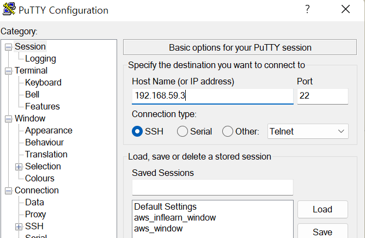The width and height of the screenshot is (365, 238).
Task: Open the Telnet connection type dropdown
Action: [308, 131]
